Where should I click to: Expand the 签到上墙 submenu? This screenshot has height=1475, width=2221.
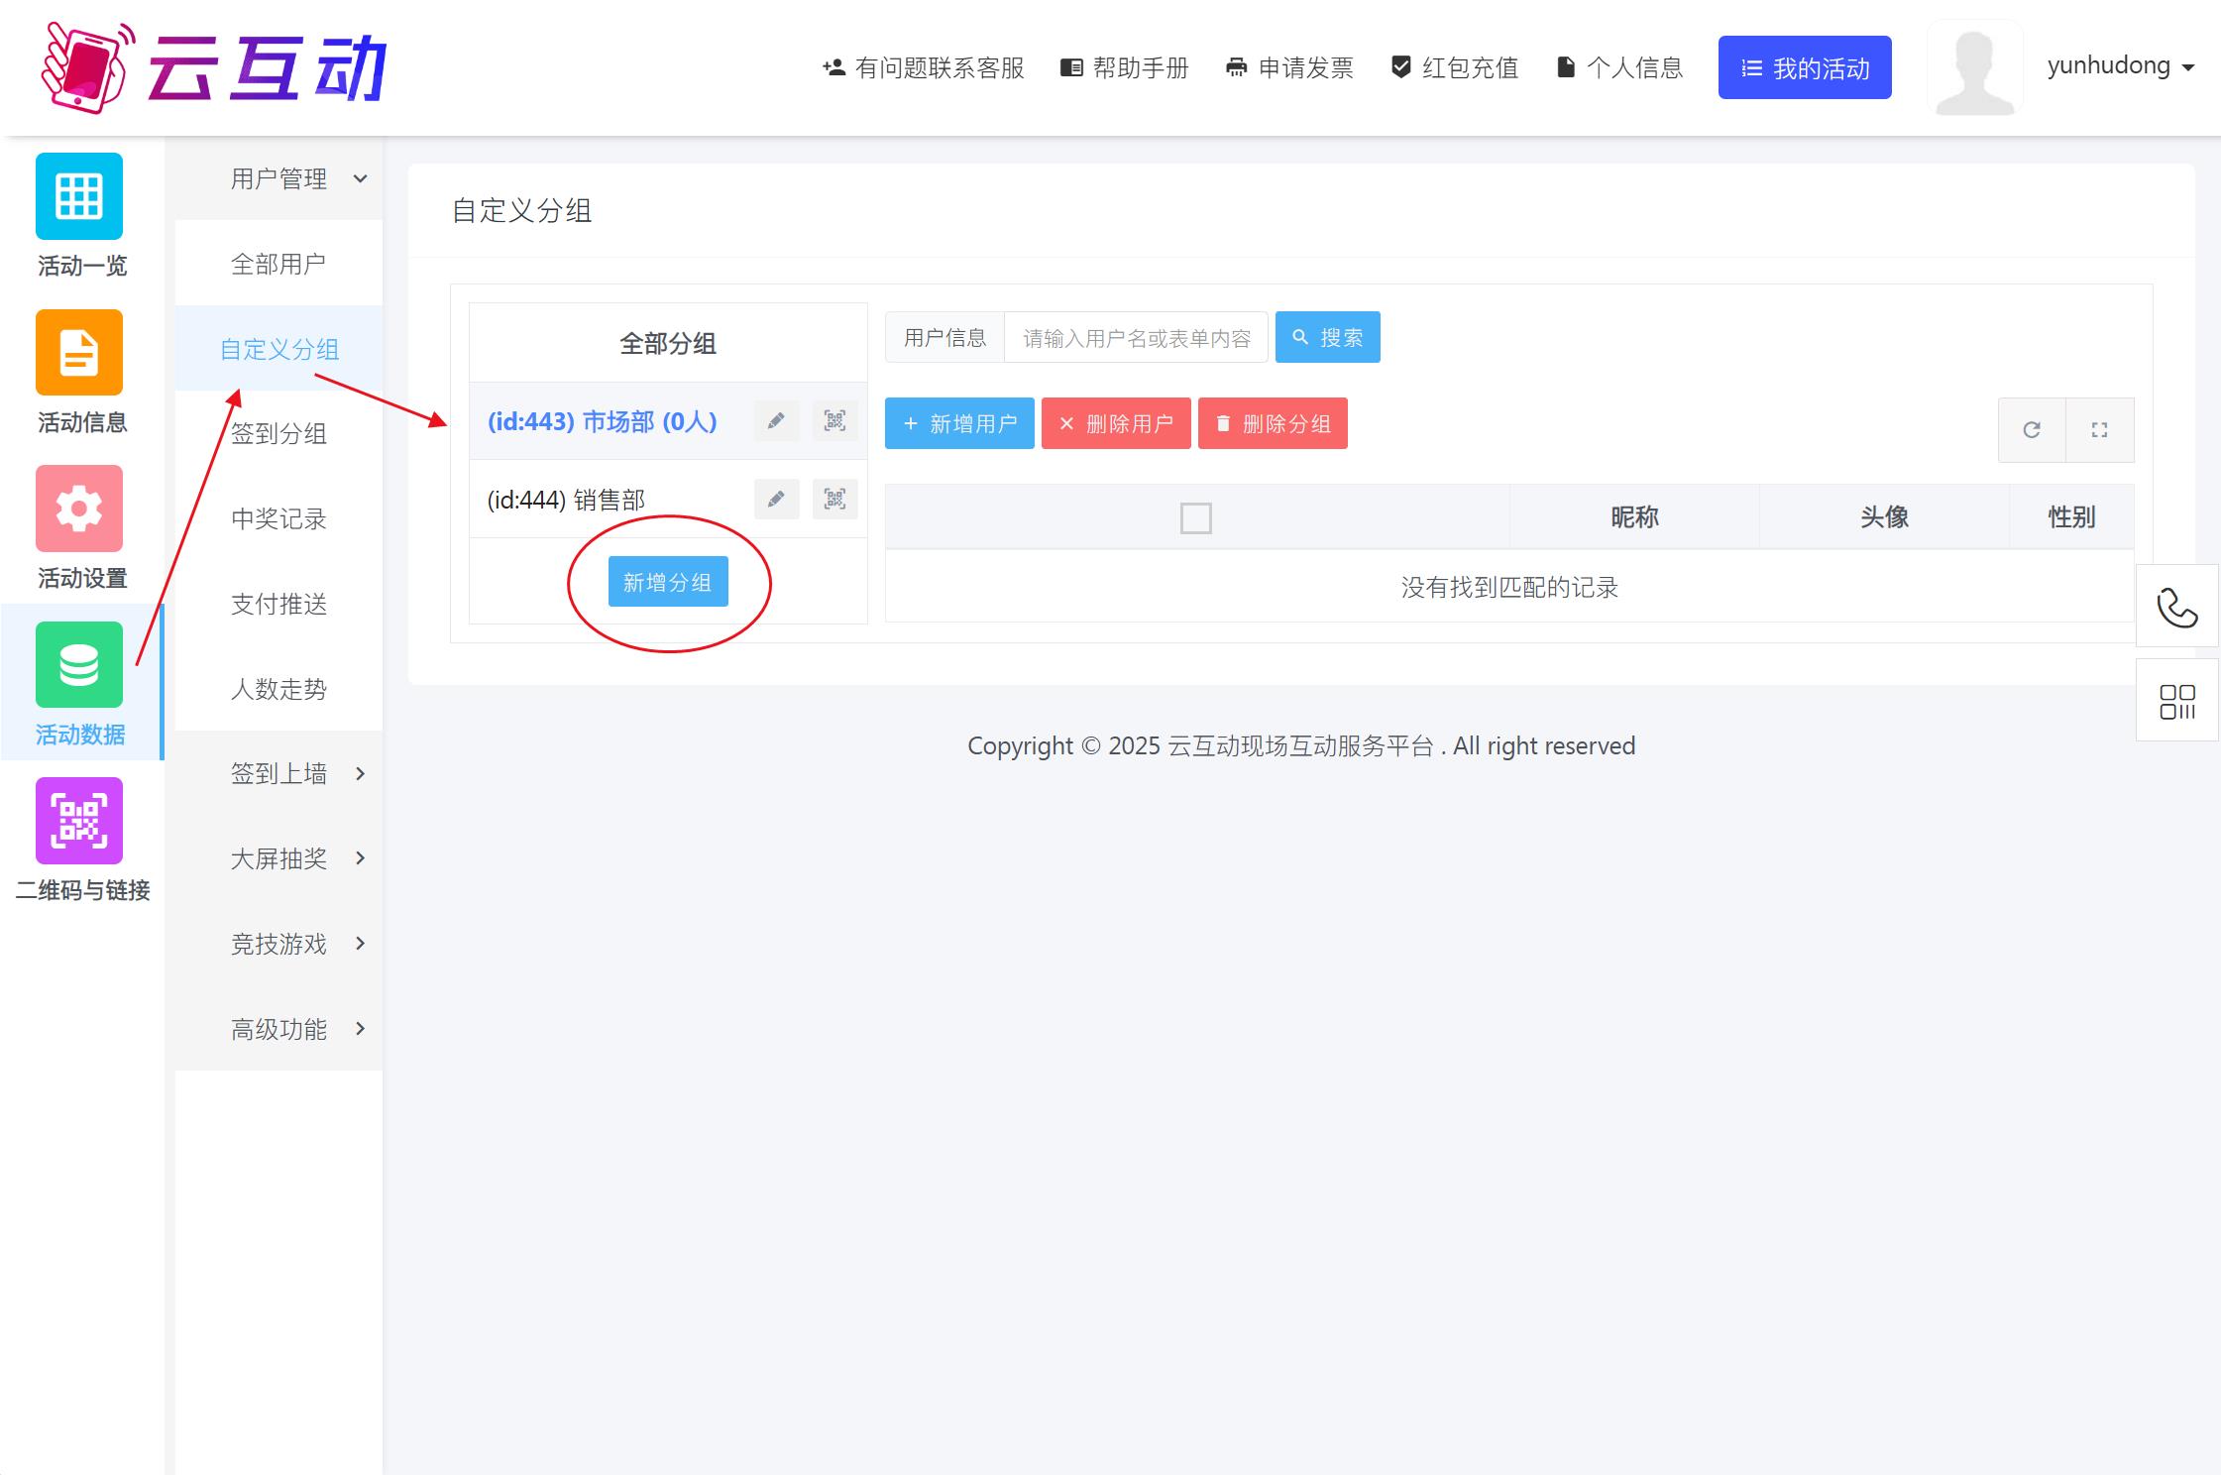click(297, 774)
